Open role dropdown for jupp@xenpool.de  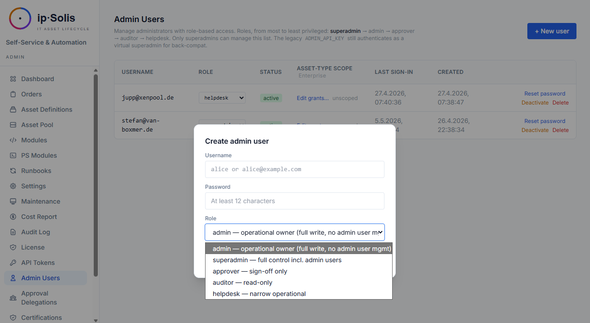(x=222, y=98)
